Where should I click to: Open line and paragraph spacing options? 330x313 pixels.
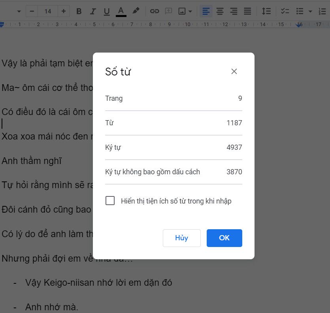(x=266, y=11)
